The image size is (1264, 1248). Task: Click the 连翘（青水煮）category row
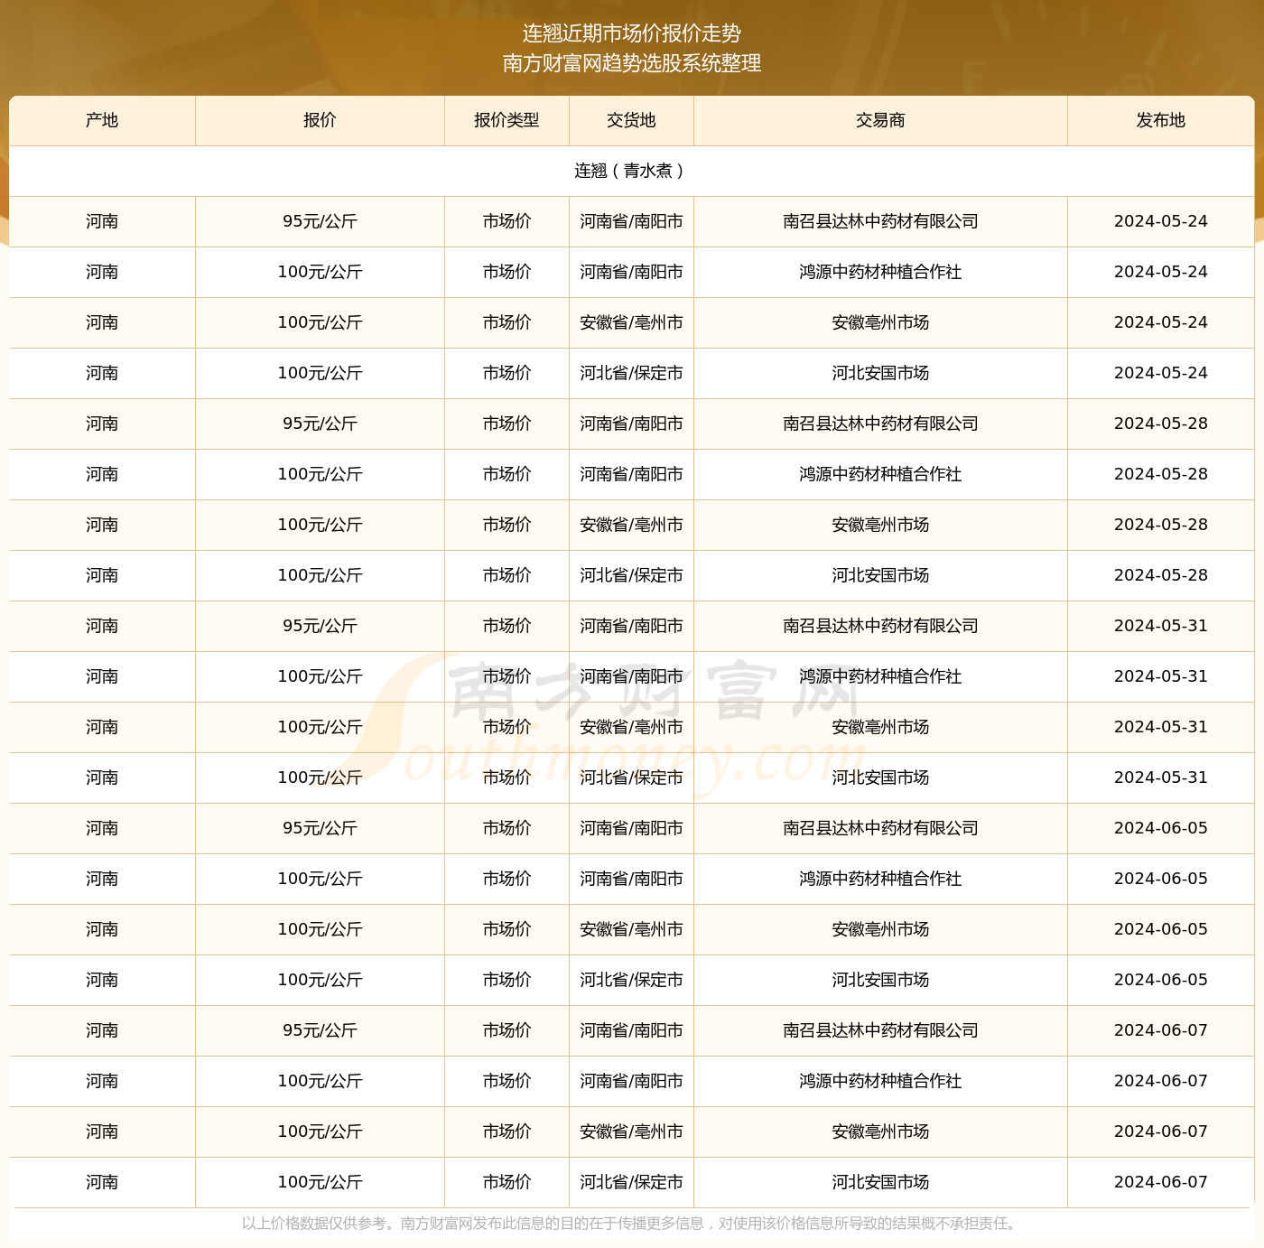click(x=631, y=171)
